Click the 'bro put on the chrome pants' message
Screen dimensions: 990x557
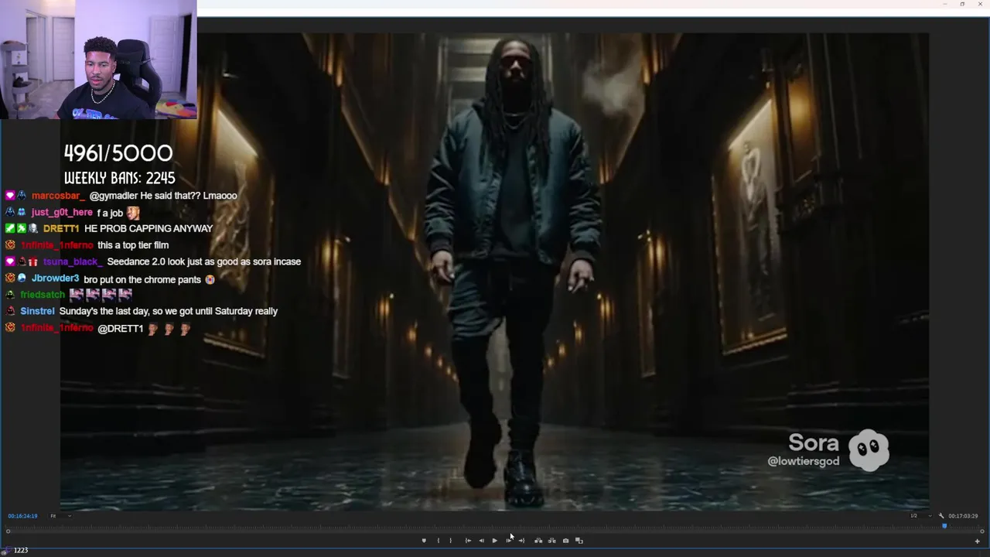(142, 279)
